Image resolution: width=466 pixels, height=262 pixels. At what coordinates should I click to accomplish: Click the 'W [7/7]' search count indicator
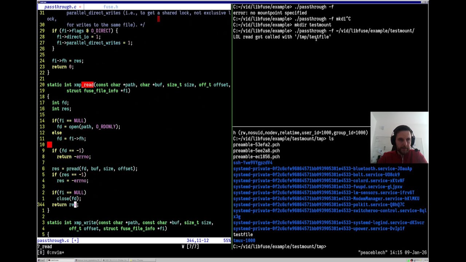(x=190, y=247)
